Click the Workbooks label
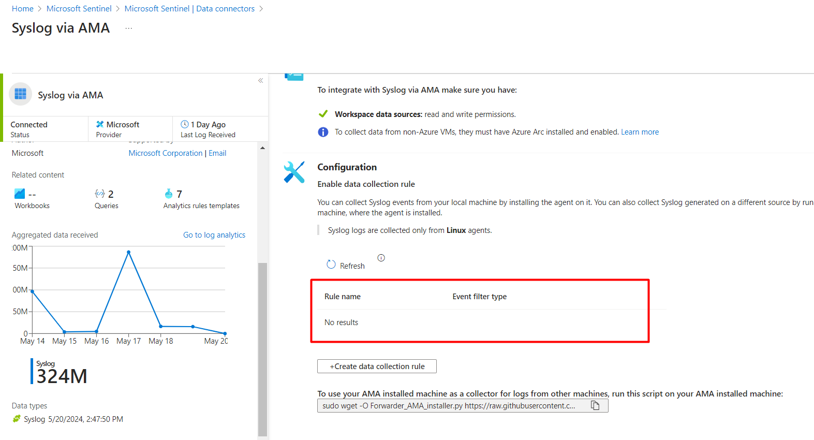Image resolution: width=814 pixels, height=440 pixels. (x=32, y=206)
